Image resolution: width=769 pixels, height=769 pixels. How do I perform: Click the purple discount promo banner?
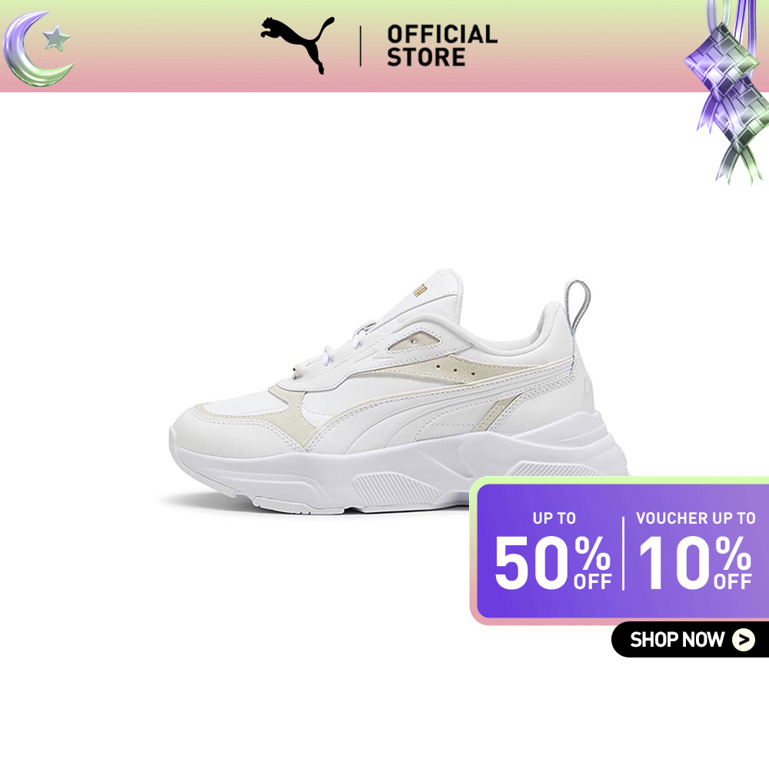pyautogui.click(x=620, y=551)
